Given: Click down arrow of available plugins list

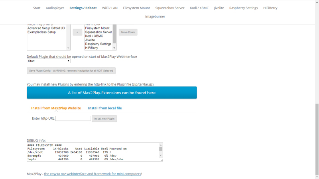Looking at the screenshot, I should pyautogui.click(x=68, y=48).
